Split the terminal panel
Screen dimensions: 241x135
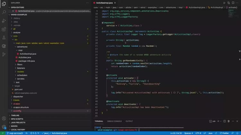tap(224, 121)
